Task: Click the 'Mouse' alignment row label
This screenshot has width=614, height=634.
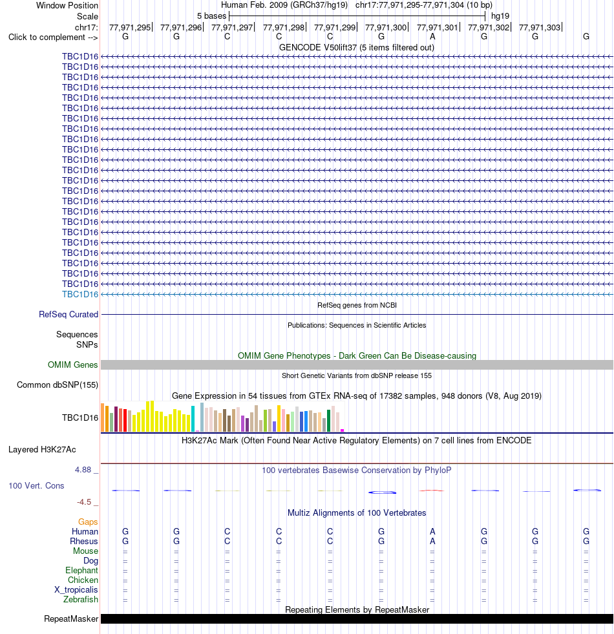Action: [x=85, y=551]
